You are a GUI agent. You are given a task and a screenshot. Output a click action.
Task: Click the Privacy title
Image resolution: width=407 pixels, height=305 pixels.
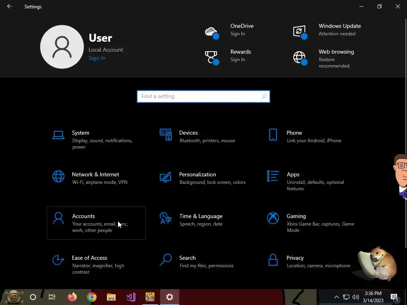[x=295, y=258]
